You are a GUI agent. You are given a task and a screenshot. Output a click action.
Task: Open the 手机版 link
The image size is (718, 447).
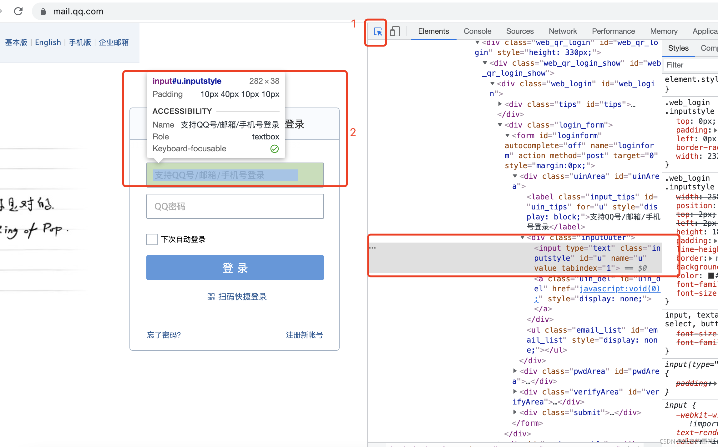pyautogui.click(x=80, y=42)
